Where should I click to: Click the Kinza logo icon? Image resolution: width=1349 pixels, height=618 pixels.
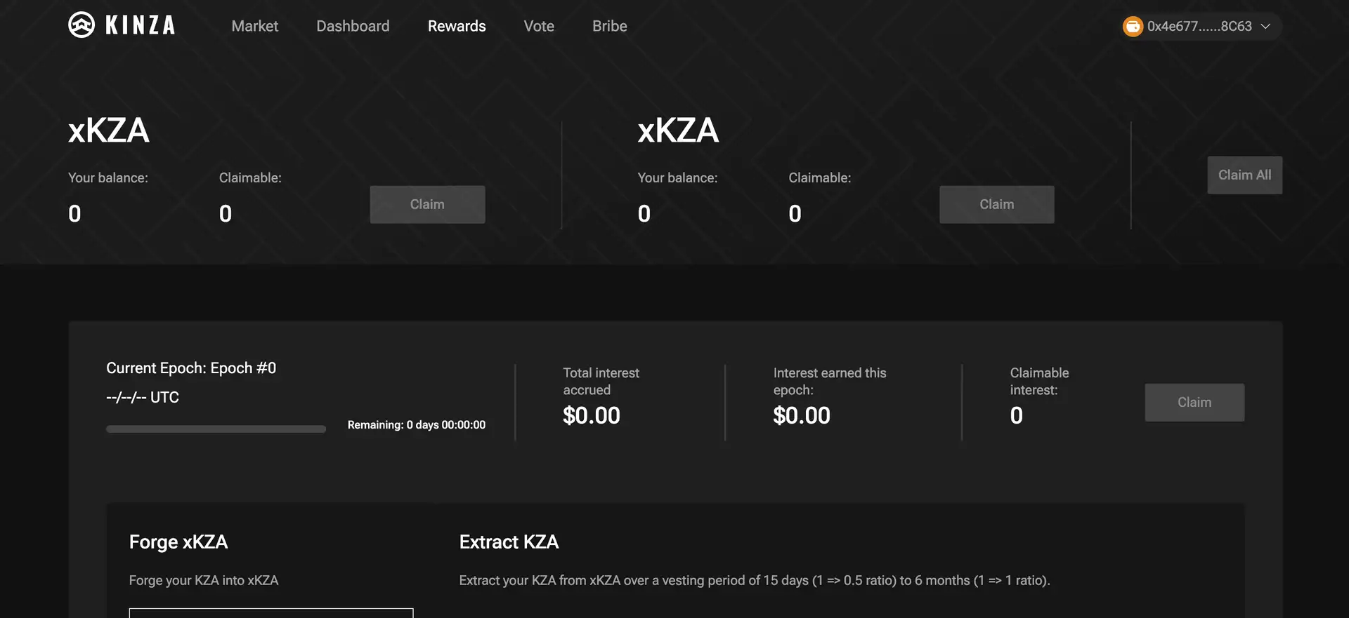coord(82,25)
